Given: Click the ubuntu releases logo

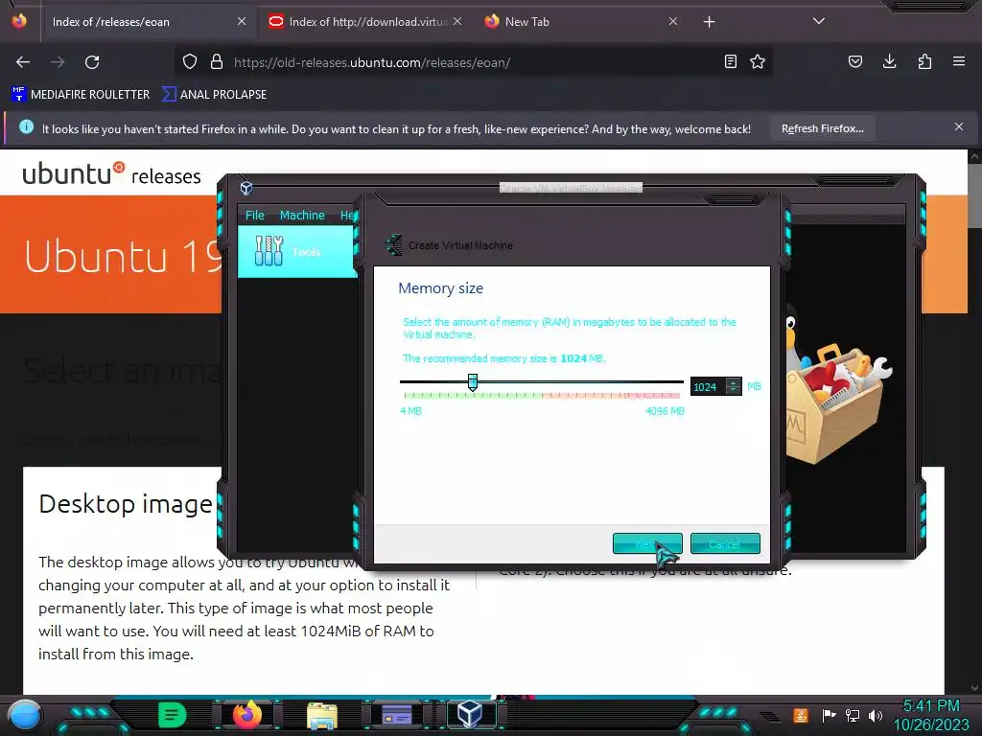Looking at the screenshot, I should pos(111,174).
